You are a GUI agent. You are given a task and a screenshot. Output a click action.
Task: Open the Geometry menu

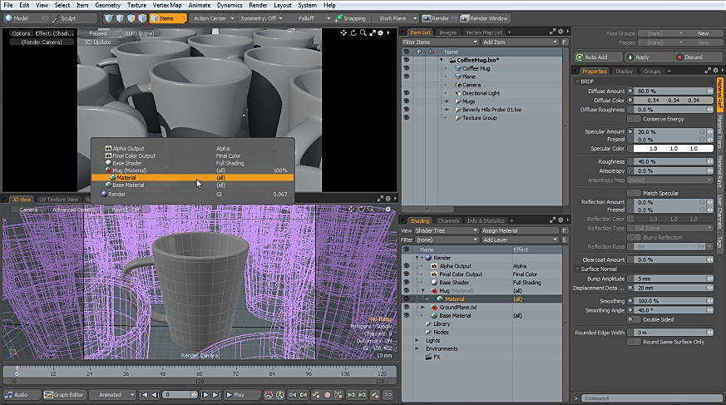point(107,5)
